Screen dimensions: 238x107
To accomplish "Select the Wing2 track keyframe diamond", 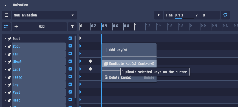I will tap(90, 61).
